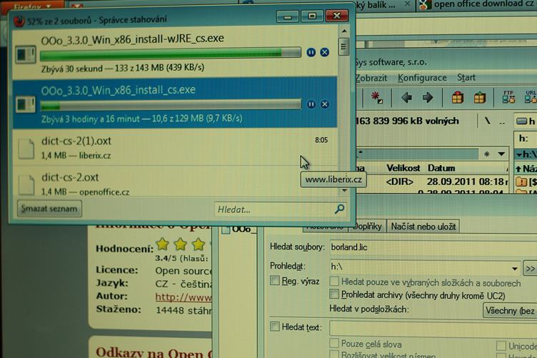Viewport: 537px width, 358px height.
Task: Click the asterisk favorites button in path bar
Action: tap(487, 154)
